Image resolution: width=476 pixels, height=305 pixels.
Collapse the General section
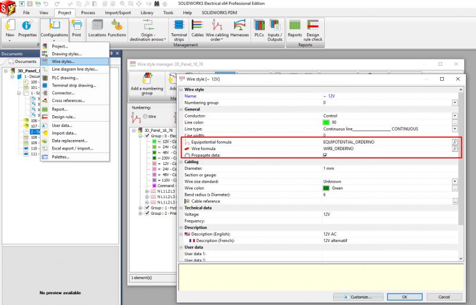coord(181,109)
